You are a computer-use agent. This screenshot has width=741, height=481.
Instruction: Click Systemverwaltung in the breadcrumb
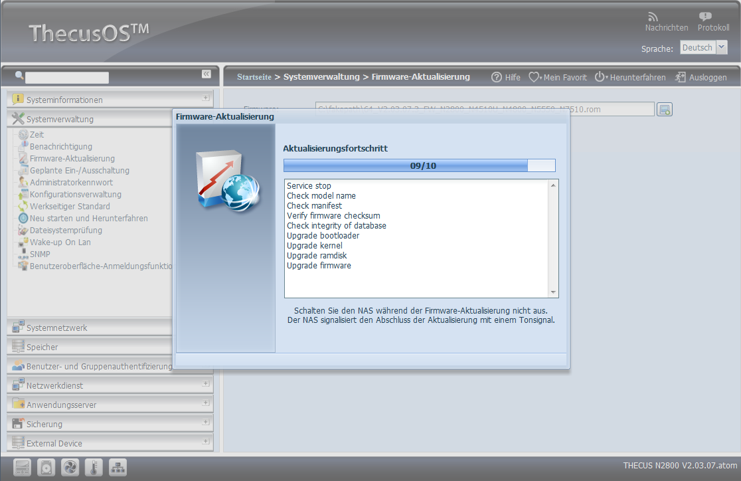[321, 77]
